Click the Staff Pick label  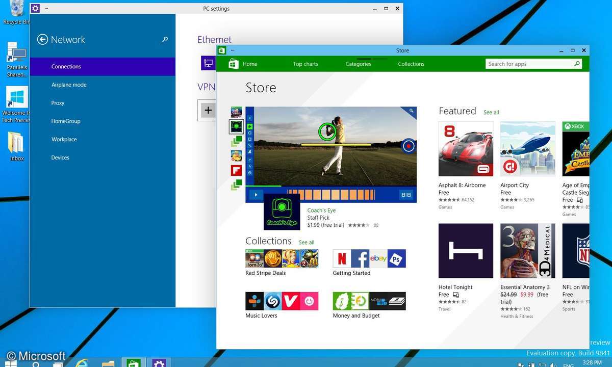point(318,218)
